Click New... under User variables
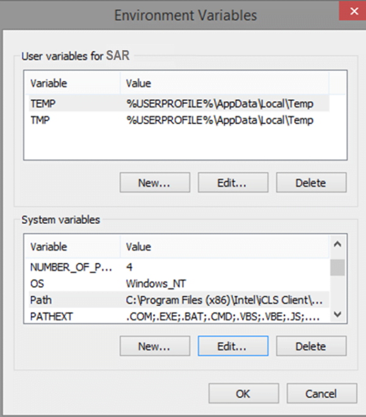Image resolution: width=366 pixels, height=417 pixels. coord(155,182)
